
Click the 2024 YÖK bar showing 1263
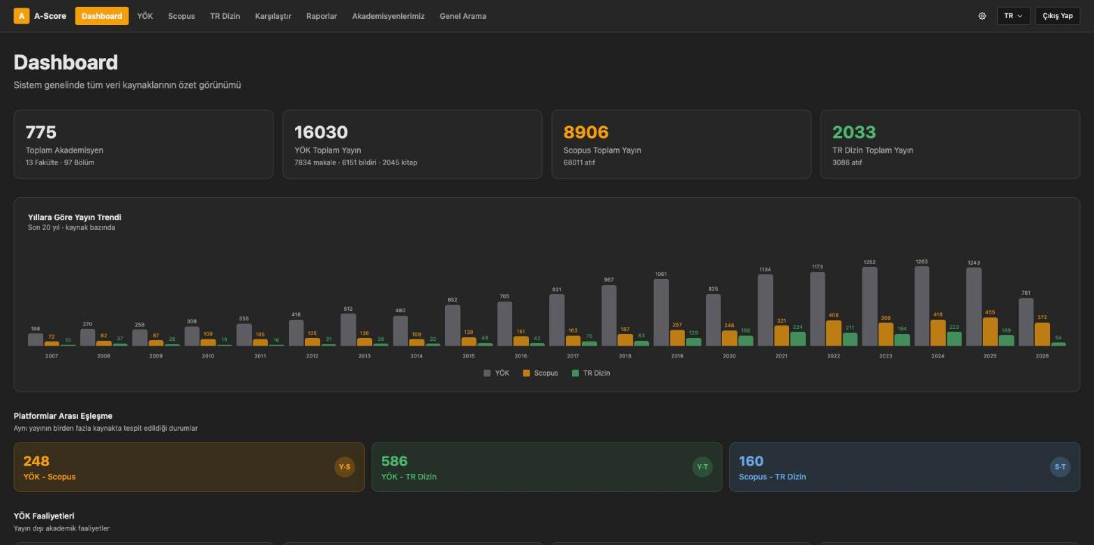[x=922, y=306]
